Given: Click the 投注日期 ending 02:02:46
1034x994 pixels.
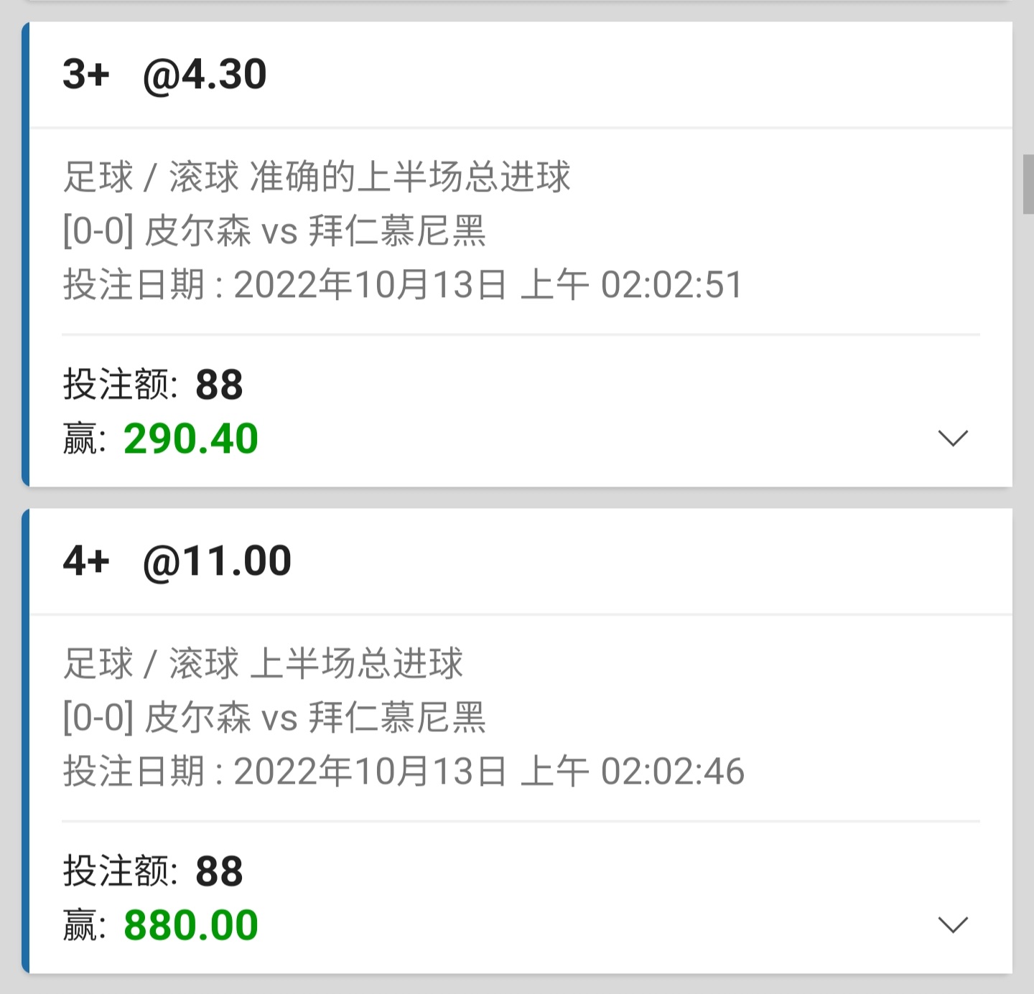Looking at the screenshot, I should pyautogui.click(x=404, y=772).
